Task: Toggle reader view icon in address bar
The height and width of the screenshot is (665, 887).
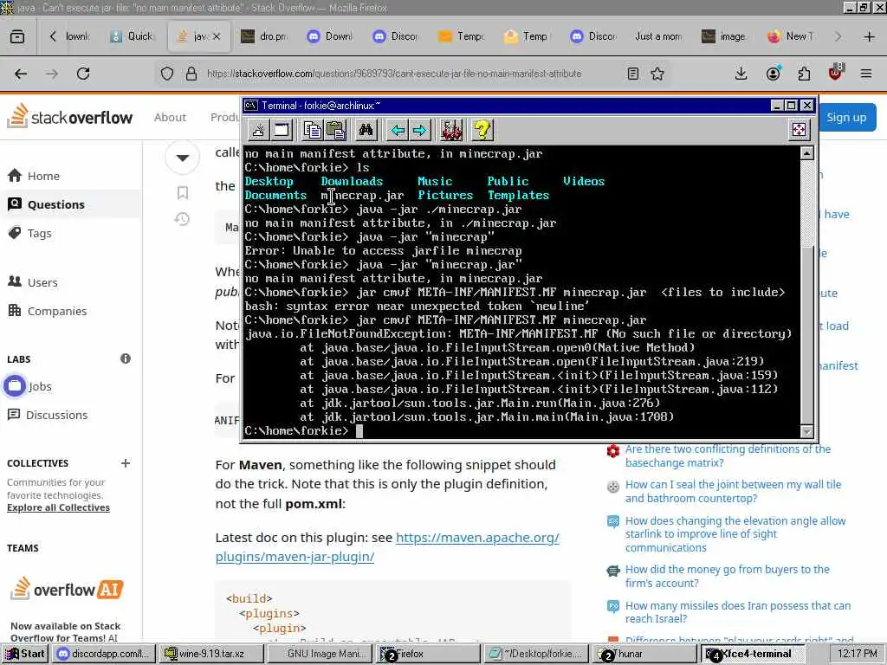Action: (x=633, y=74)
